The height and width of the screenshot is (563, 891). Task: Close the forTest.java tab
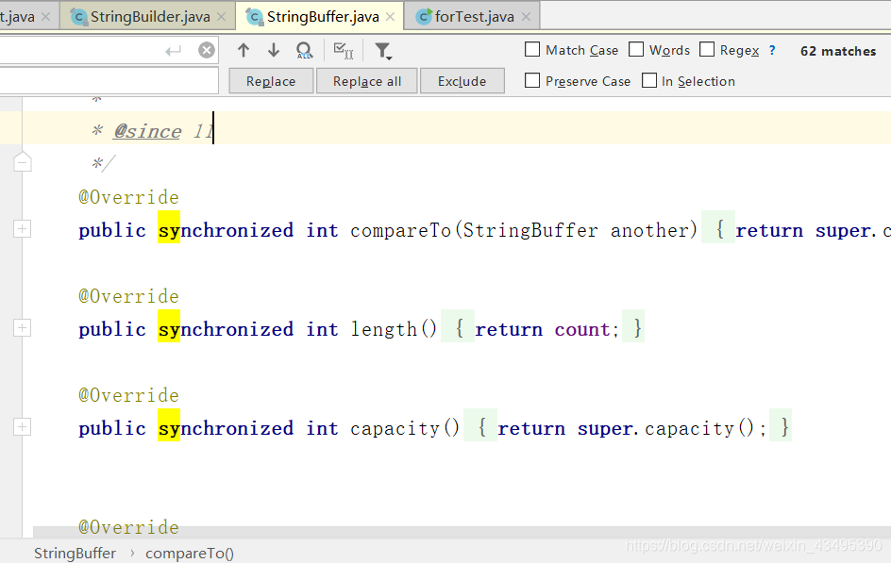click(526, 17)
